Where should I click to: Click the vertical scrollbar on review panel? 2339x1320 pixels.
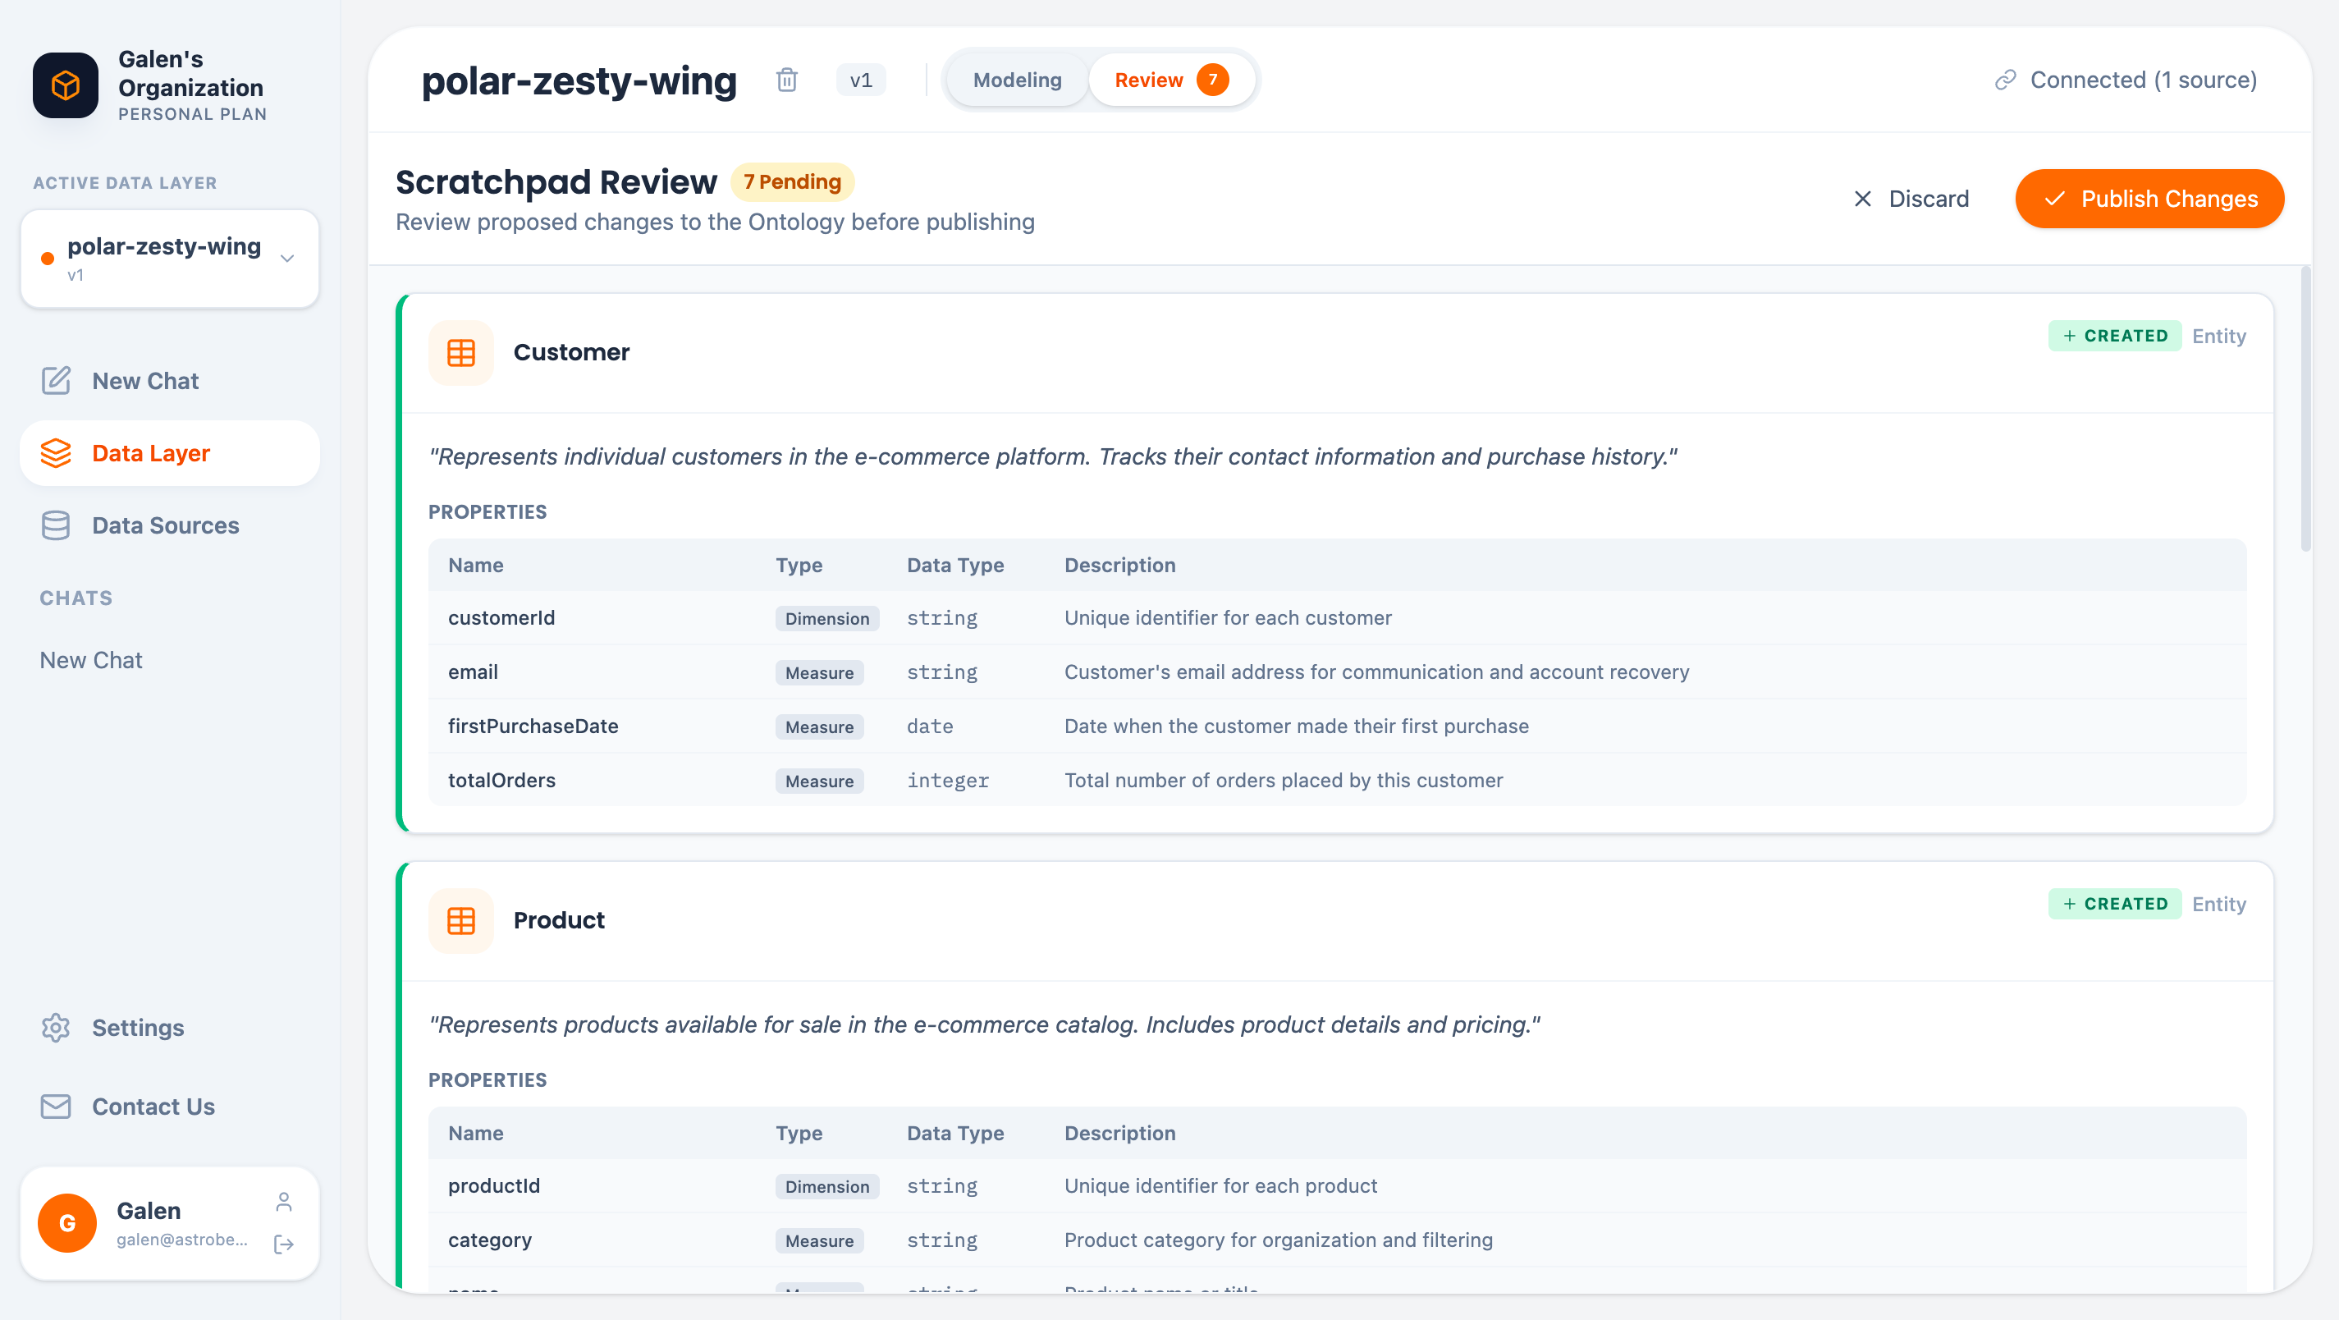tap(2305, 409)
